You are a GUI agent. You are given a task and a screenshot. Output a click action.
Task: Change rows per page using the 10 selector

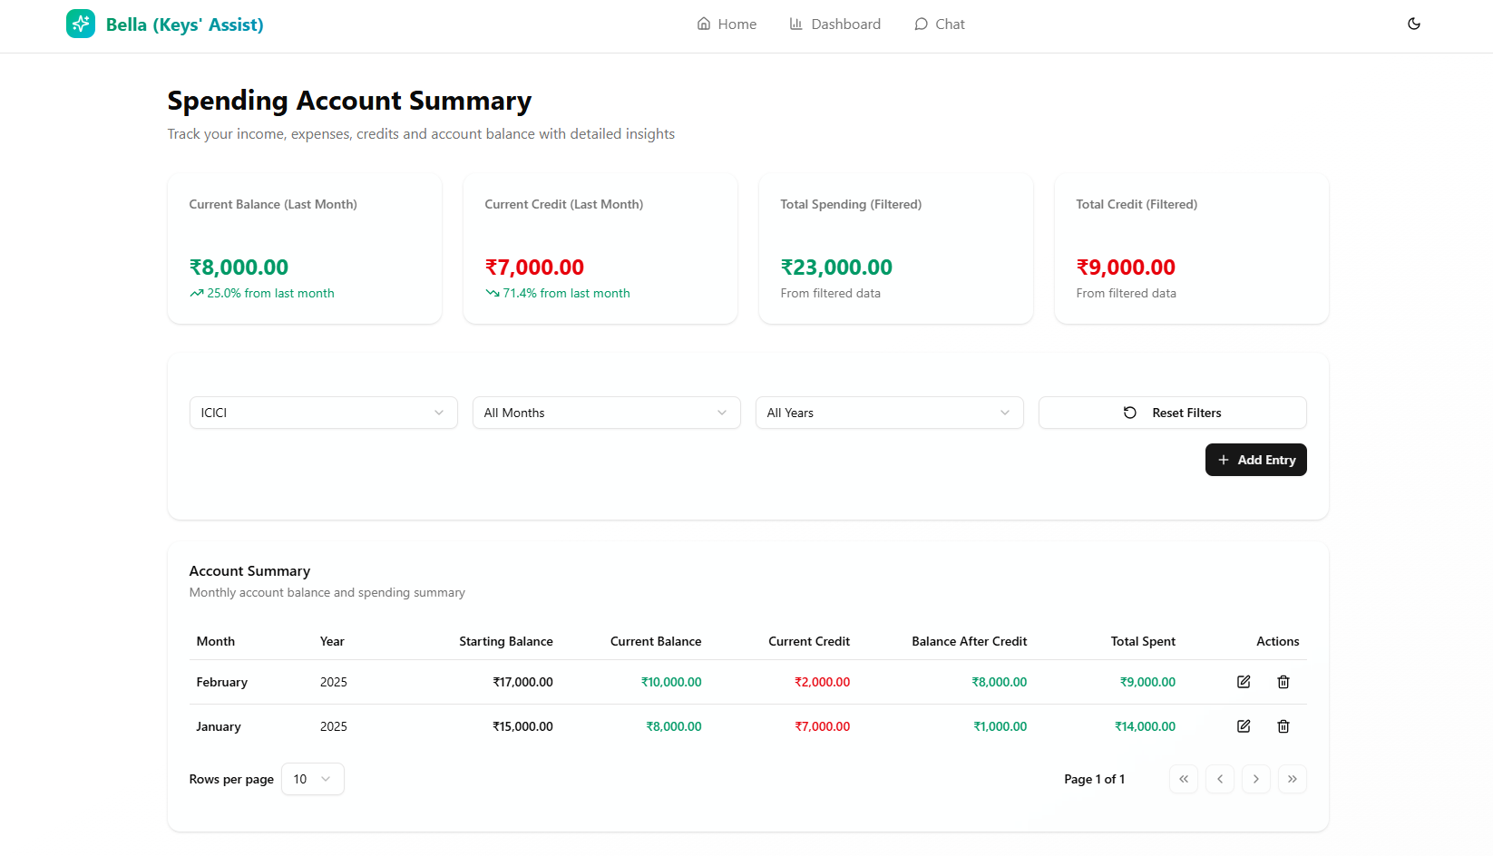click(312, 779)
